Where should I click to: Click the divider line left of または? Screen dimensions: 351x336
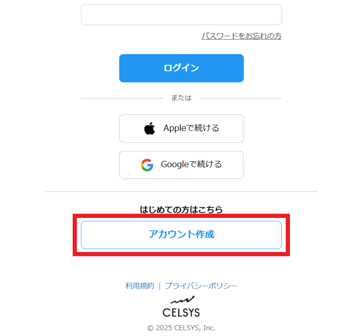click(x=122, y=98)
